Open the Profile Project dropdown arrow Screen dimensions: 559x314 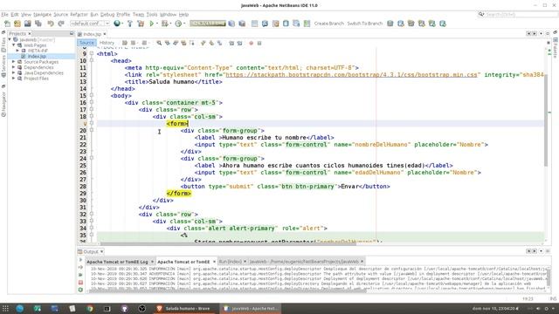184,24
